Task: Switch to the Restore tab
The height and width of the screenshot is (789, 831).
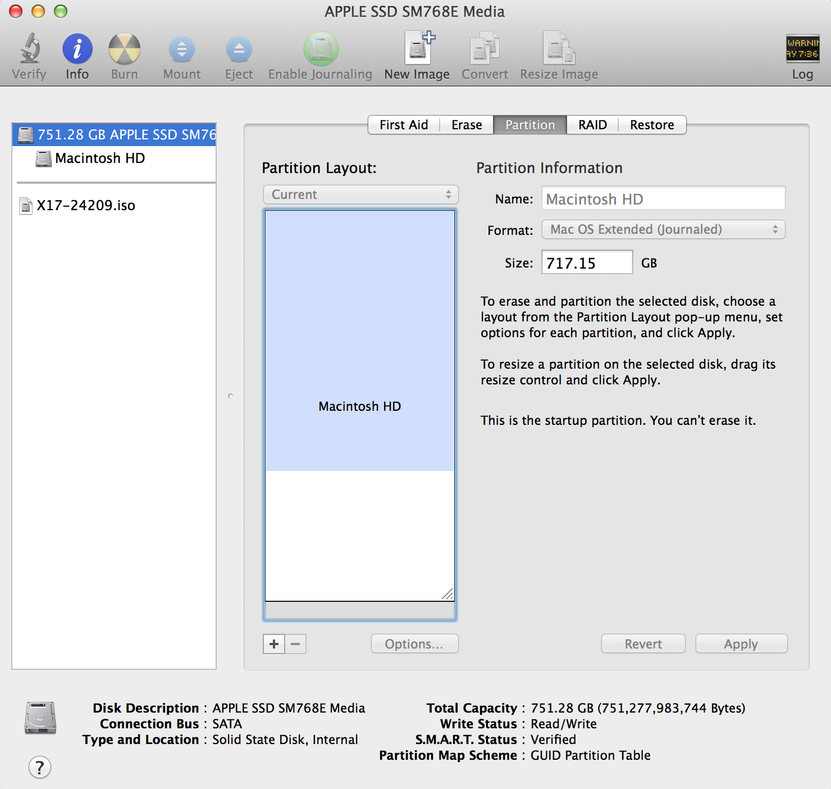Action: pyautogui.click(x=652, y=125)
